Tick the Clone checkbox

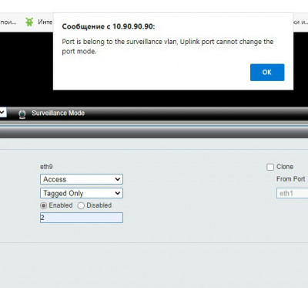[x=270, y=167]
